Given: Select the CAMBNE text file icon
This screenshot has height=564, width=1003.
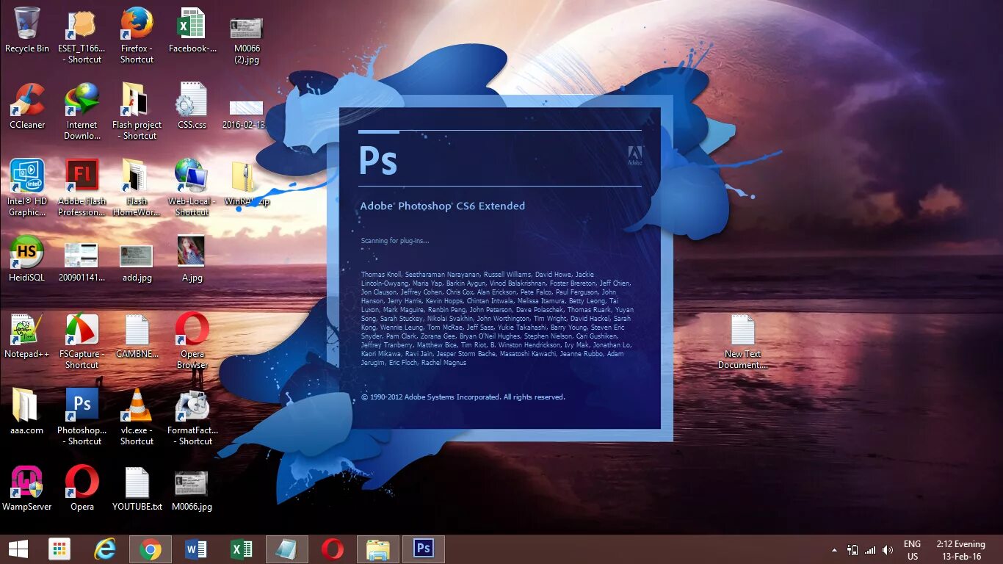Looking at the screenshot, I should (x=137, y=330).
